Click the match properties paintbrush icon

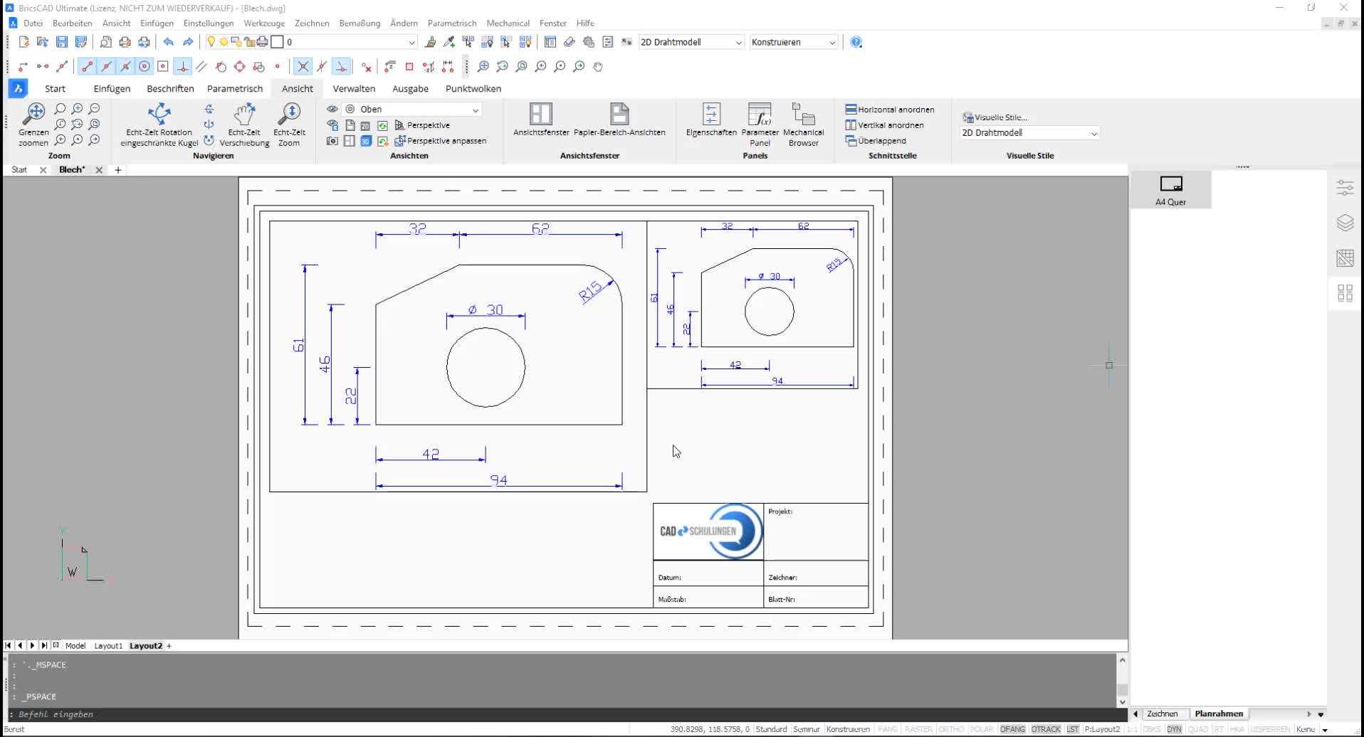(x=430, y=42)
